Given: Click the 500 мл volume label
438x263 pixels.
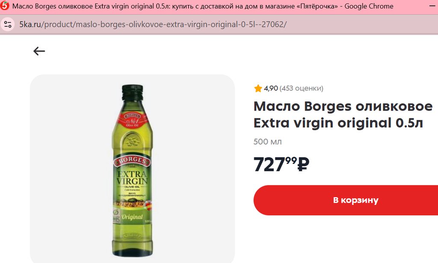Looking at the screenshot, I should coord(267,142).
